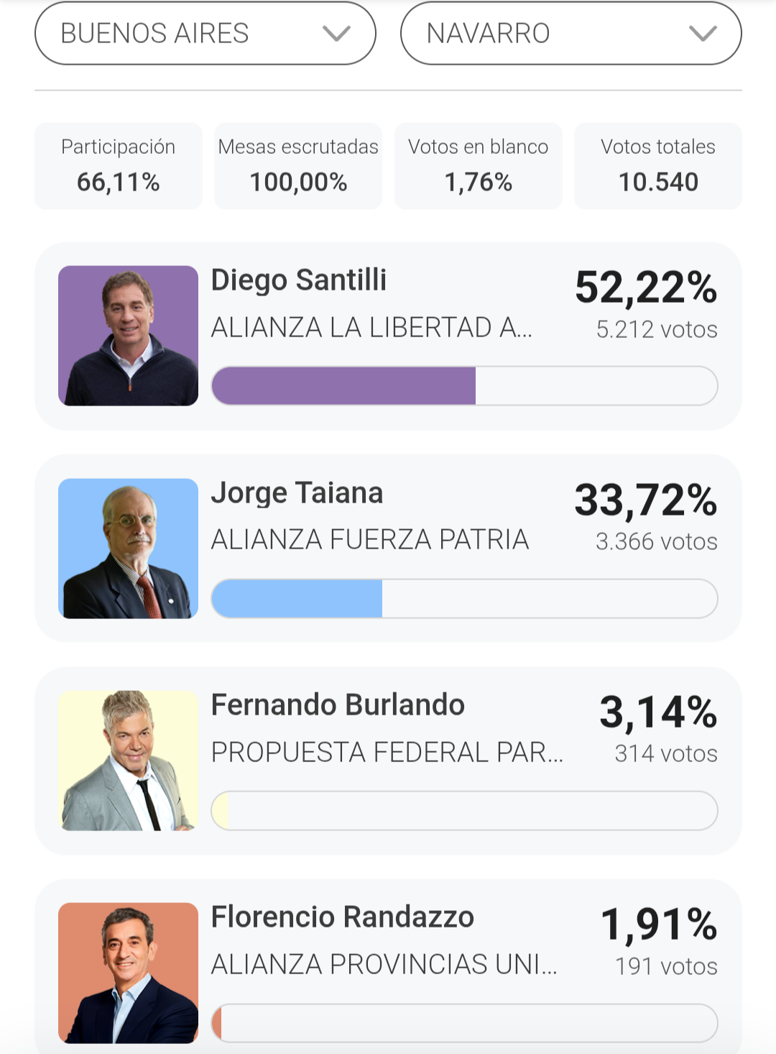Screen dimensions: 776x1054
Task: Select the Votos en blanco card
Action: 479,166
